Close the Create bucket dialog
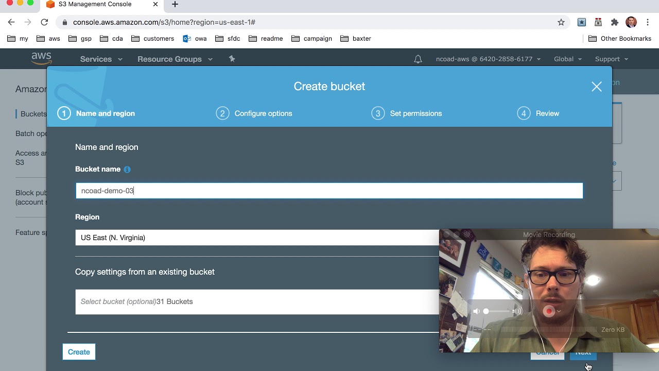 (x=597, y=87)
